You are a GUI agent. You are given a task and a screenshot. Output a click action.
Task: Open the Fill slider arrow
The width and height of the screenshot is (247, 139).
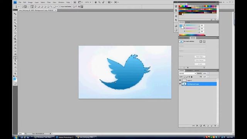208,77
